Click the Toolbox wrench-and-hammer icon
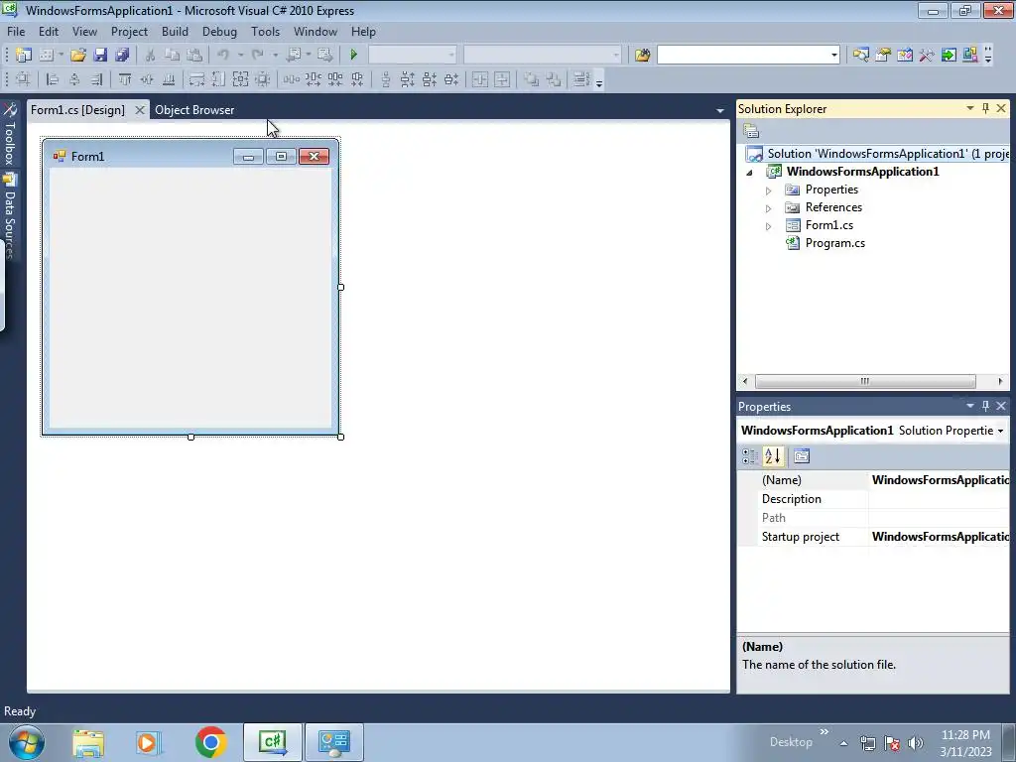The image size is (1016, 762). click(927, 56)
